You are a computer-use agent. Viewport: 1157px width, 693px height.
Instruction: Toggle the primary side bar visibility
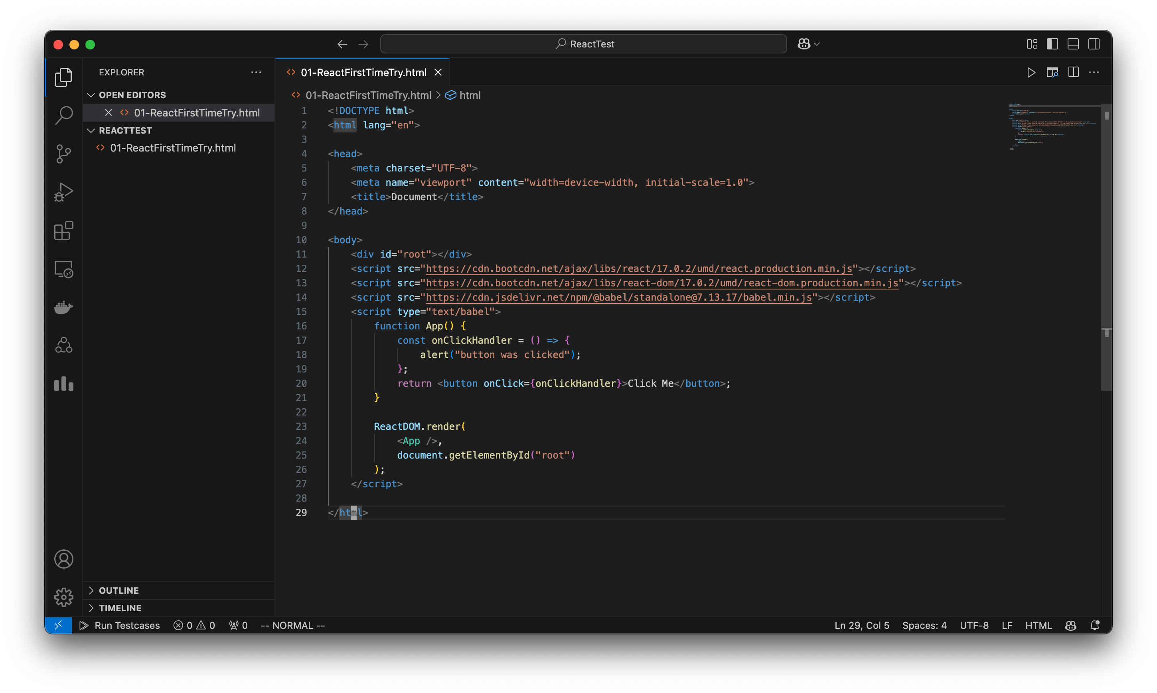pos(1052,43)
